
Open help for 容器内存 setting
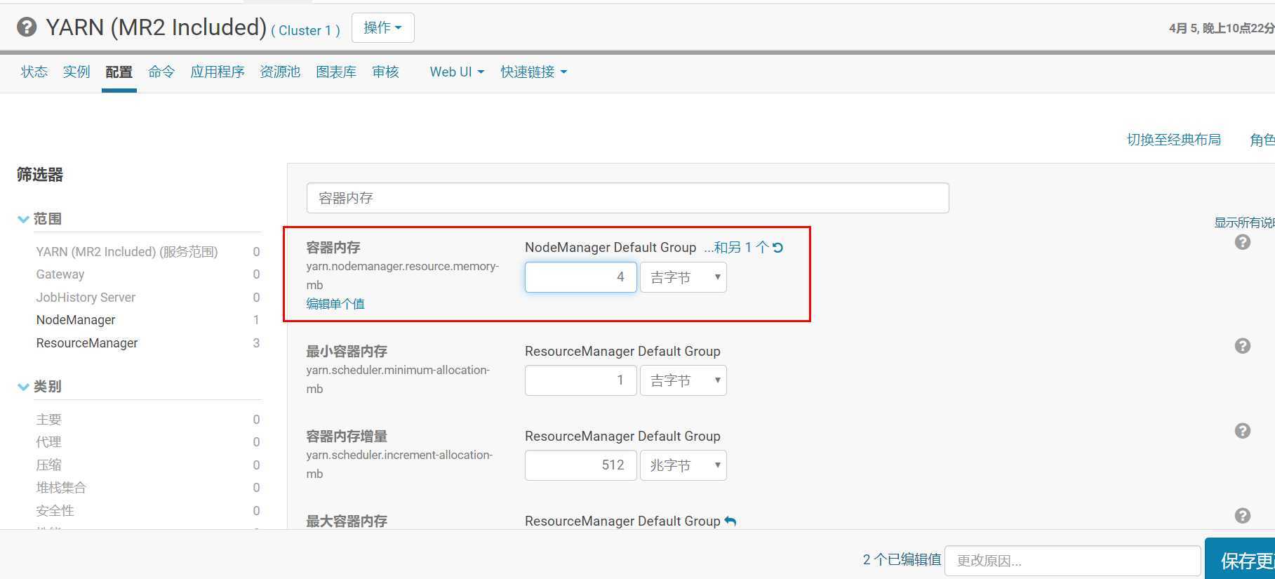click(1243, 242)
